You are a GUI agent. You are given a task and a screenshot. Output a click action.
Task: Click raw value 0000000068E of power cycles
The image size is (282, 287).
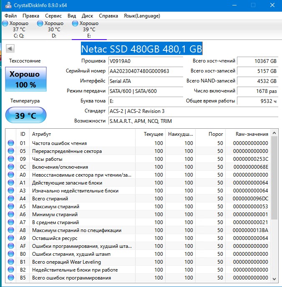click(251, 167)
